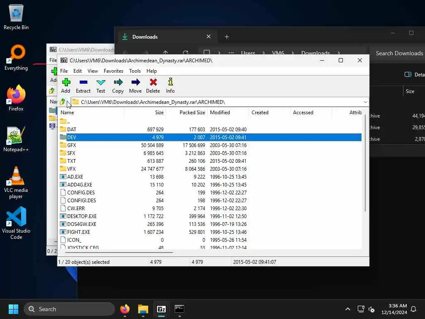The width and height of the screenshot is (425, 319).
Task: Open the Help menu
Action: 151,71
